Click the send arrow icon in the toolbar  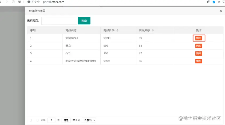(219, 2)
